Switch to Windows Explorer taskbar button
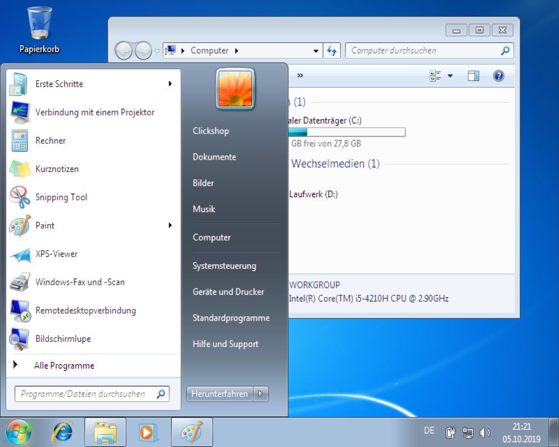Viewport: 559px width, 447px height. pos(105,432)
